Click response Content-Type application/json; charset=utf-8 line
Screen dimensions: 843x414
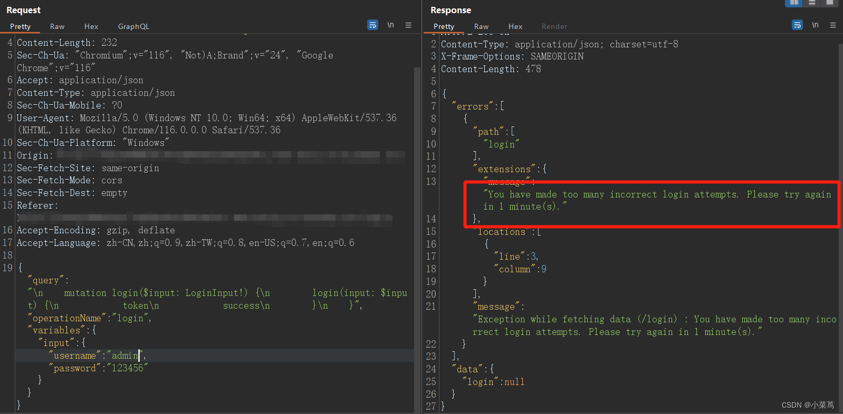tap(560, 44)
